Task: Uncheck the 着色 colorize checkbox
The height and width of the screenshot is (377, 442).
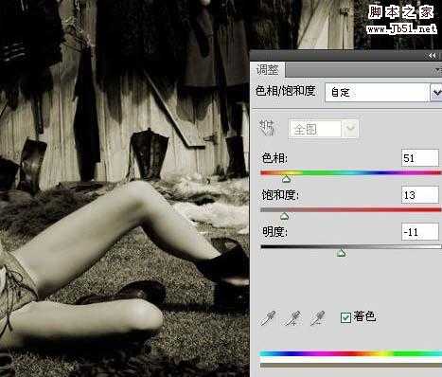Action: 345,317
